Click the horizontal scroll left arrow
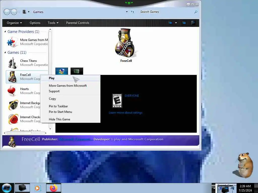This screenshot has height=193, width=258. [5, 133]
